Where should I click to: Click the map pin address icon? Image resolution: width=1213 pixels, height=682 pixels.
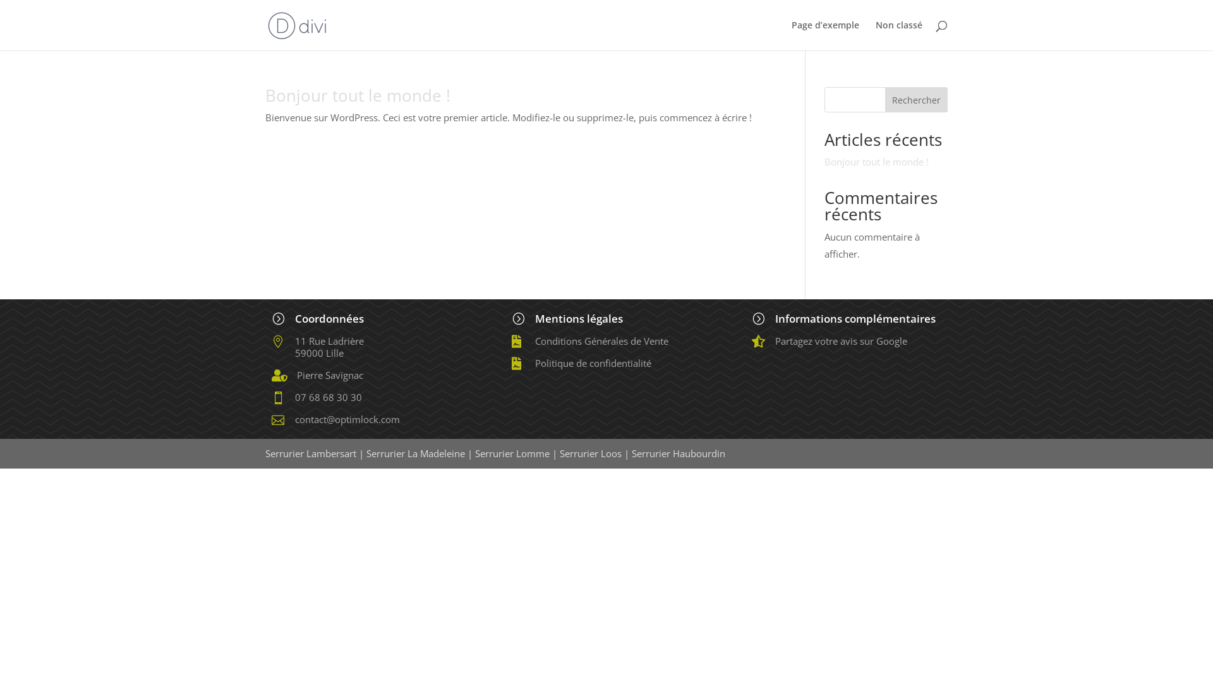278,342
